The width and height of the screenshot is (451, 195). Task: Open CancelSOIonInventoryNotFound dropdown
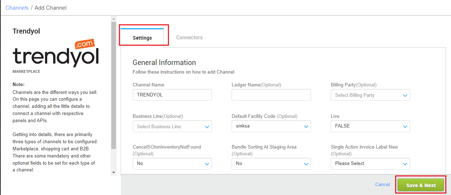click(172, 164)
